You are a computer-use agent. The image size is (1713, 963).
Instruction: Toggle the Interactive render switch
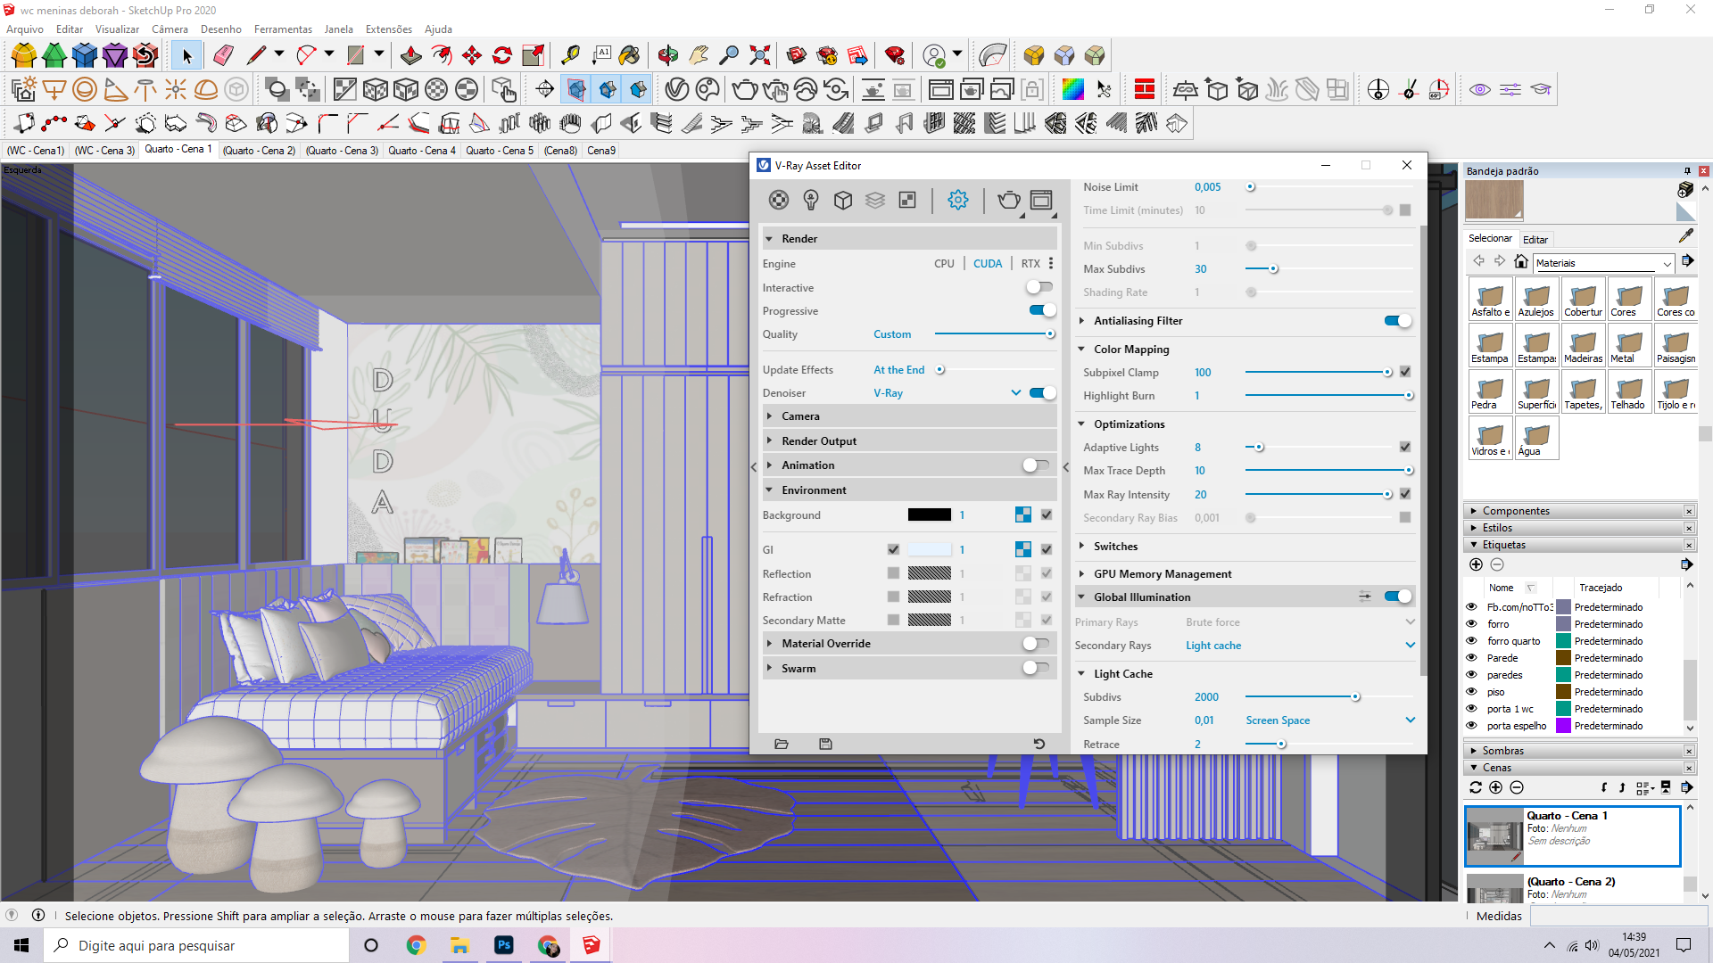click(1039, 287)
